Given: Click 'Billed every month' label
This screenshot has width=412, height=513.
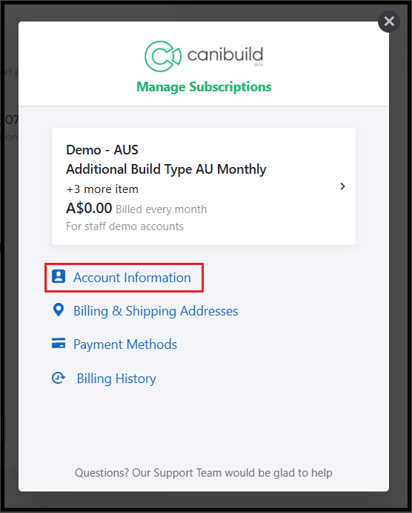Looking at the screenshot, I should tap(162, 209).
